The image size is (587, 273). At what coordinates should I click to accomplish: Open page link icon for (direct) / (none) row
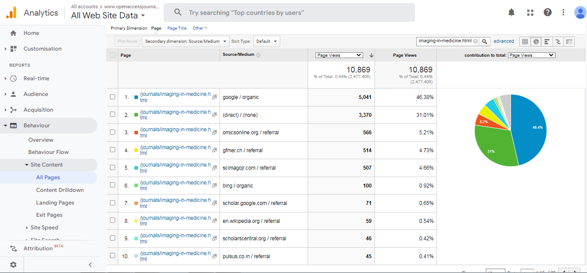(x=214, y=115)
